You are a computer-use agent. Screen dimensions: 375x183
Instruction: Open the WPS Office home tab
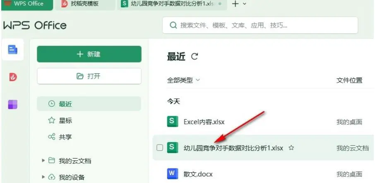[x=27, y=4]
